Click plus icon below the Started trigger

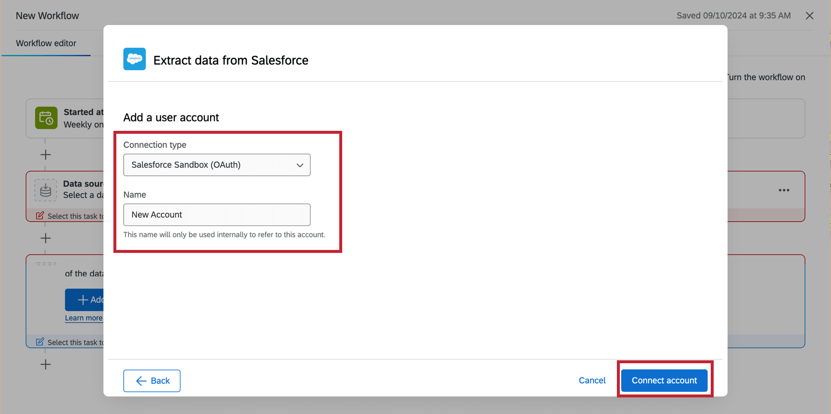coord(45,155)
